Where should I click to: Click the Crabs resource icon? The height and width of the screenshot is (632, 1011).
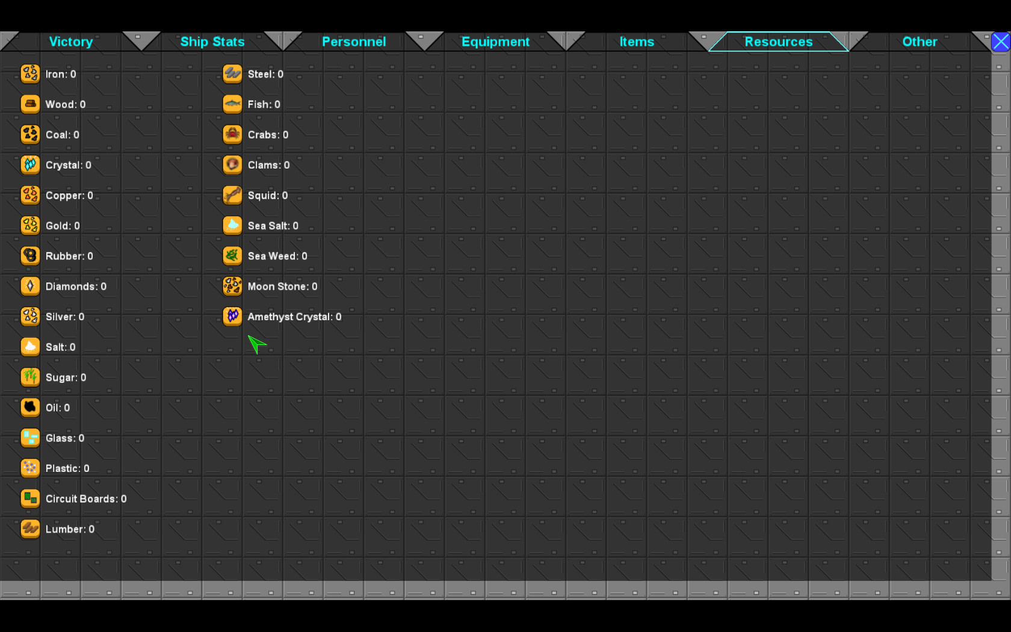point(232,135)
